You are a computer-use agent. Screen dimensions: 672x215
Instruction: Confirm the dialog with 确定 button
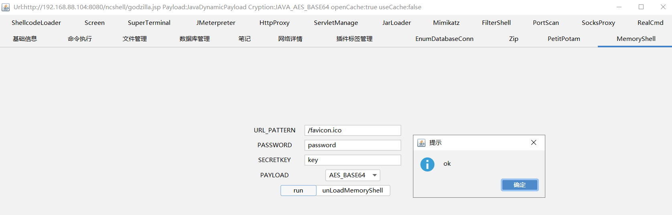pyautogui.click(x=520, y=185)
